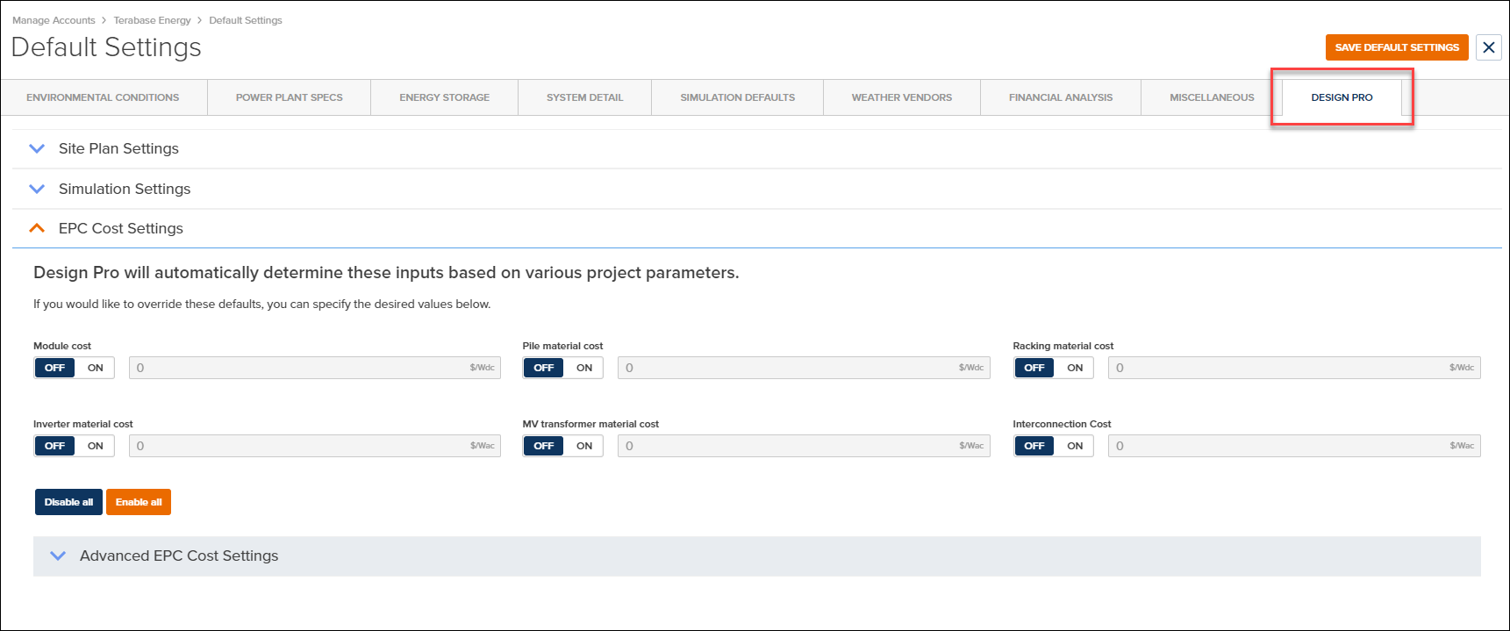Screen dimensions: 1510x631
Task: Open Manage Accounts breadcrumb link
Action: coord(54,20)
